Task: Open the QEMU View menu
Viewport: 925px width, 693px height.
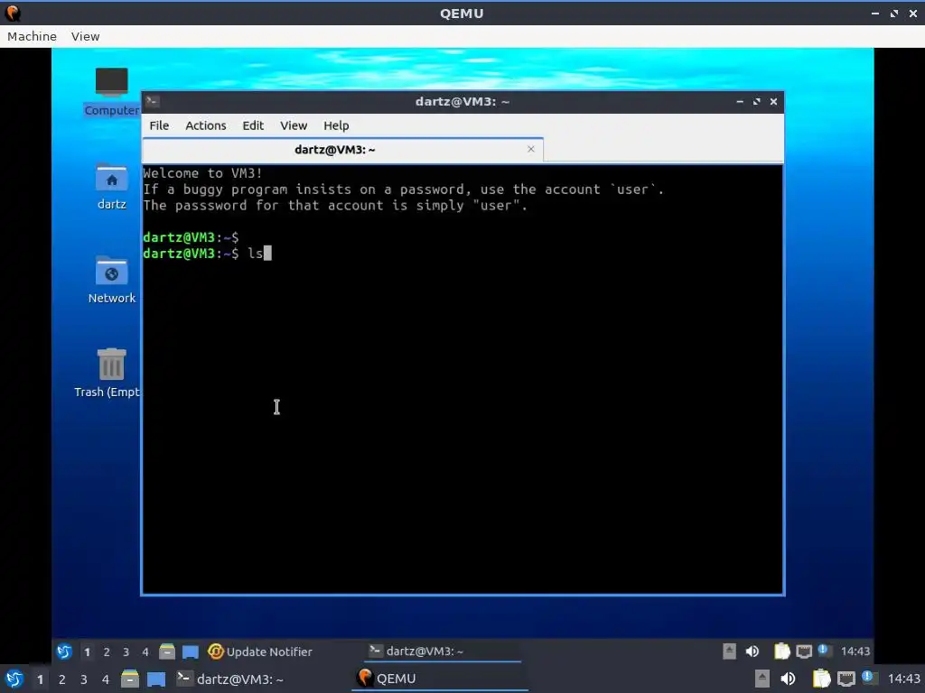Action: click(86, 36)
